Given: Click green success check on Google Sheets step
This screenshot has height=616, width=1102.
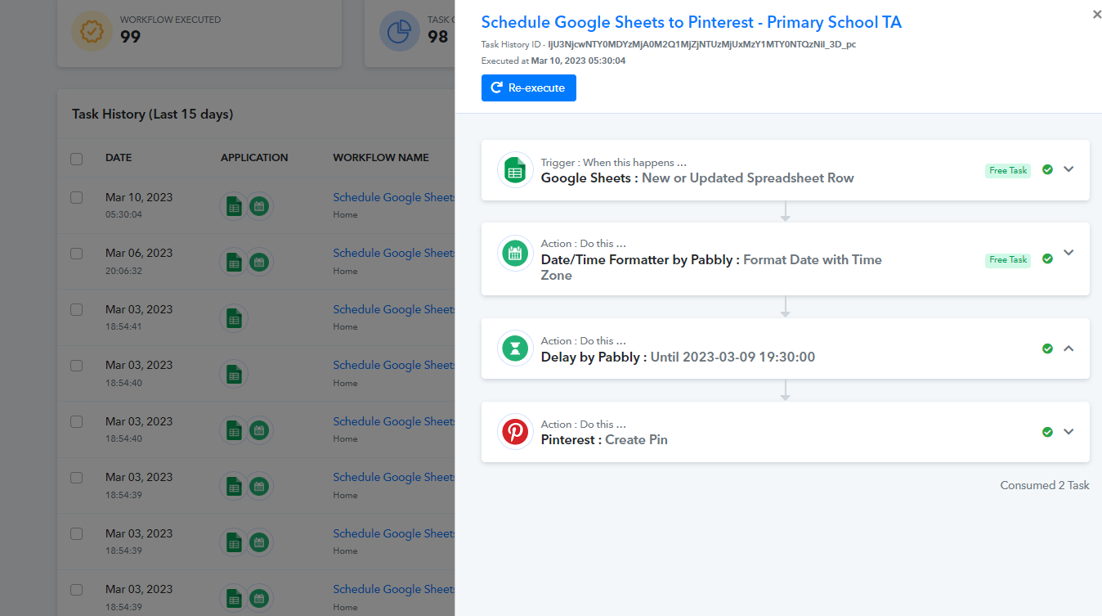Looking at the screenshot, I should (x=1047, y=169).
